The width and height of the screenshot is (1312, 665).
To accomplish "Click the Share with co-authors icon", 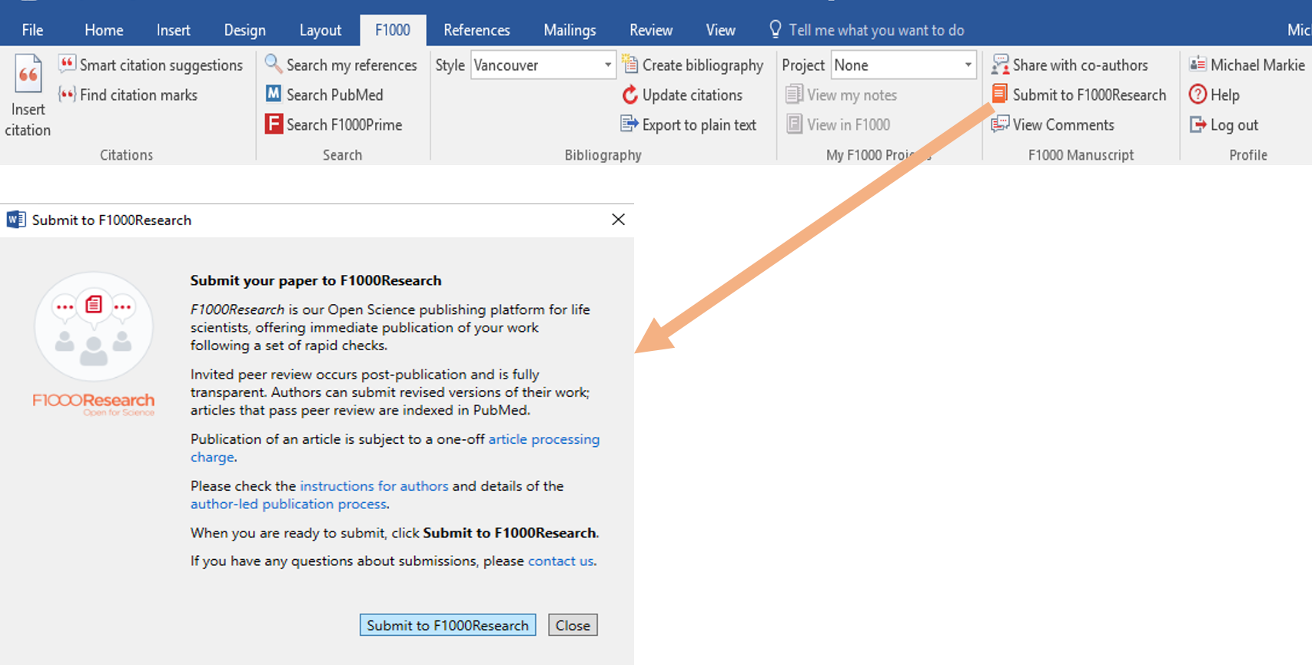I will tap(1000, 65).
